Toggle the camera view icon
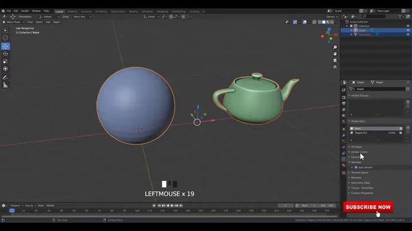 [x=335, y=60]
